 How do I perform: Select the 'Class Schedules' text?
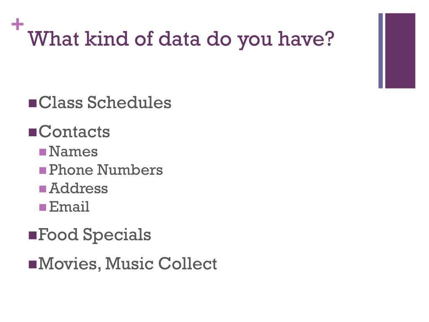[105, 102]
